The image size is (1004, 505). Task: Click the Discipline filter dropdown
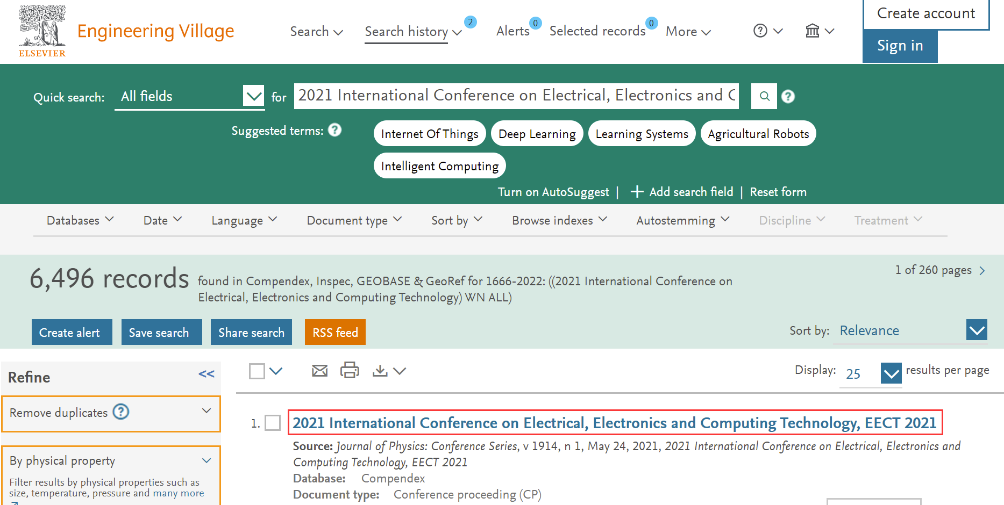pos(792,220)
